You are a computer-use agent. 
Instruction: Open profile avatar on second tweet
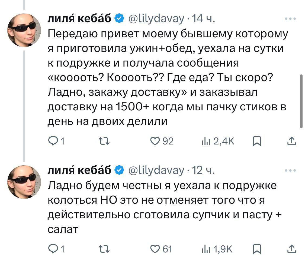click(x=24, y=182)
